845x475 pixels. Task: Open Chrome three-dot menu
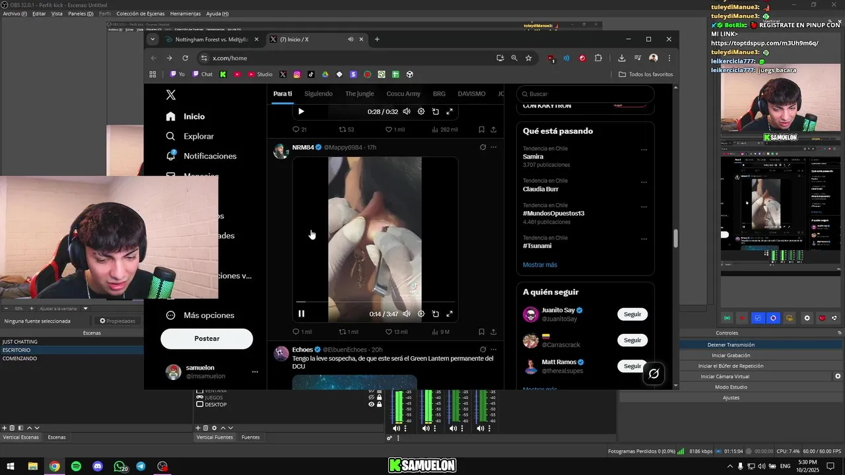pyautogui.click(x=669, y=58)
